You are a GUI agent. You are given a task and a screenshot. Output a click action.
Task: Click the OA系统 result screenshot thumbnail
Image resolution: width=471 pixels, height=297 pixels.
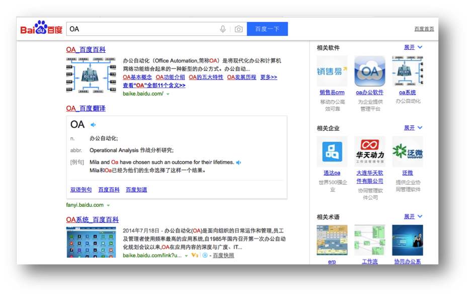[91, 242]
